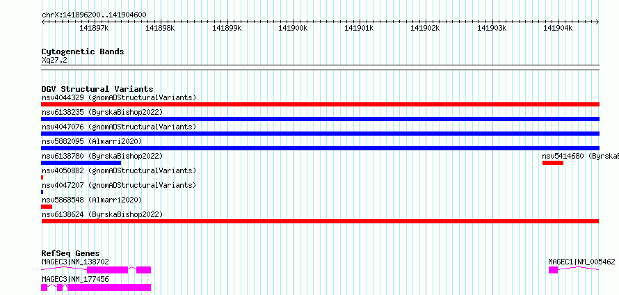Image resolution: width=619 pixels, height=295 pixels.
Task: Open nsv5882095 Almarri2020 variant label
Action: tap(92, 141)
